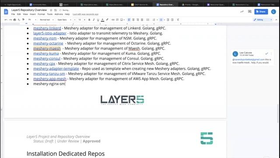The width and height of the screenshot is (280, 158).
Task: Run spelling and grammar check icon
Action: point(19,20)
